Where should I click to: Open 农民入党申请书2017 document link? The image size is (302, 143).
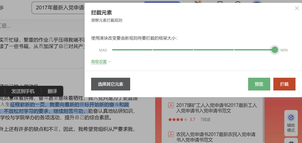(216, 137)
